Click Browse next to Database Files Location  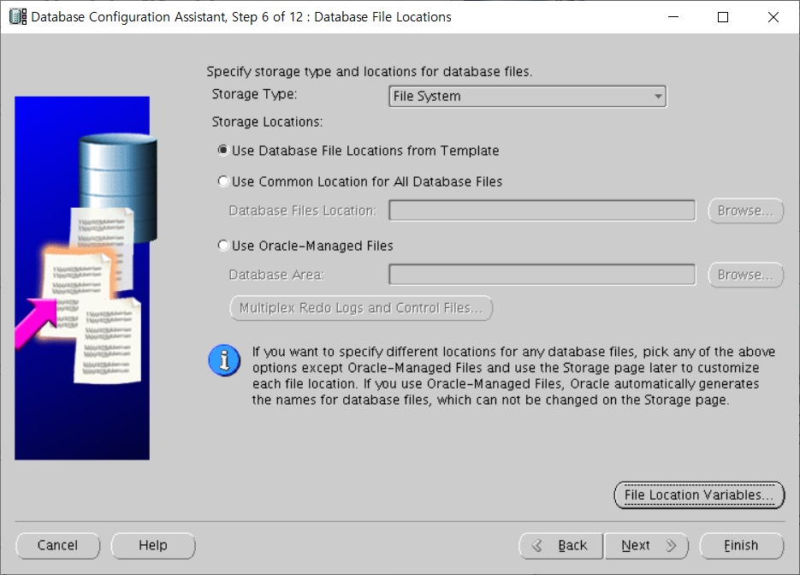tap(745, 210)
